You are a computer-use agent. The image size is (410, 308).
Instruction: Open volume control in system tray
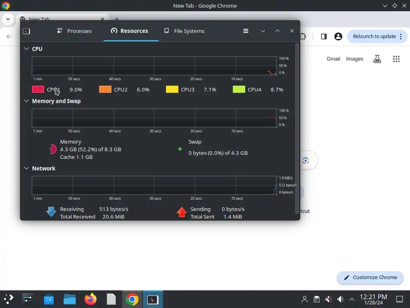(340, 299)
